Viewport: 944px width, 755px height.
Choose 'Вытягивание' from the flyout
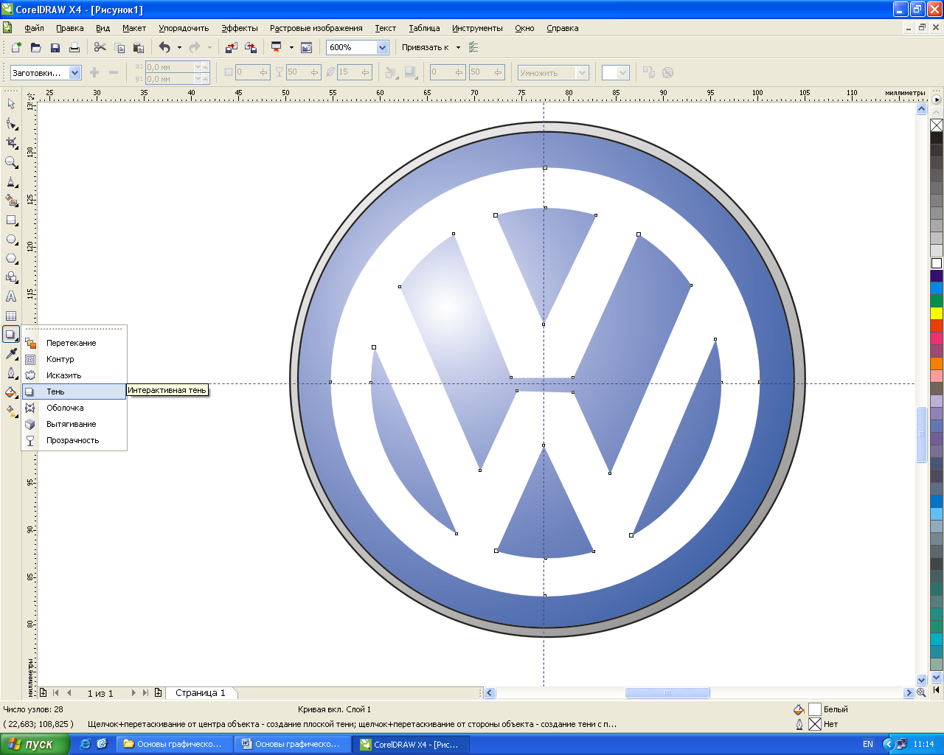[74, 424]
